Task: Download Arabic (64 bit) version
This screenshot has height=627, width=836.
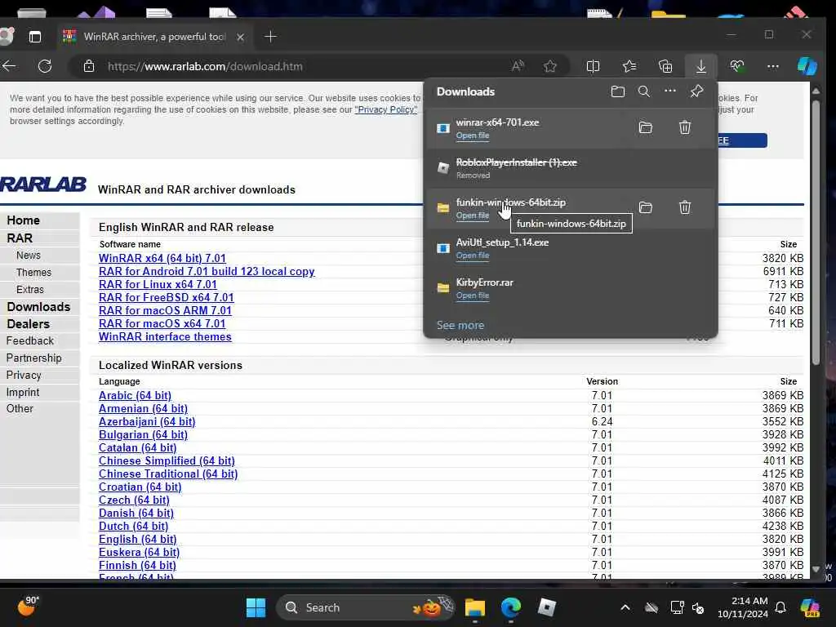Action: pyautogui.click(x=135, y=396)
